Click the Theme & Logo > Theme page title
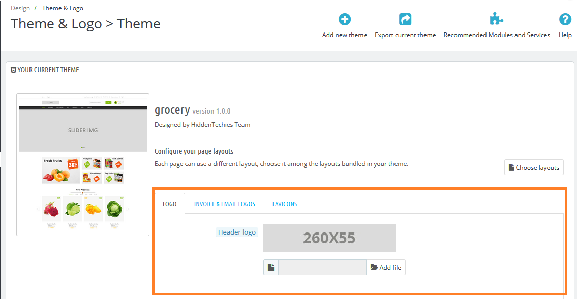This screenshot has width=577, height=299. (85, 24)
